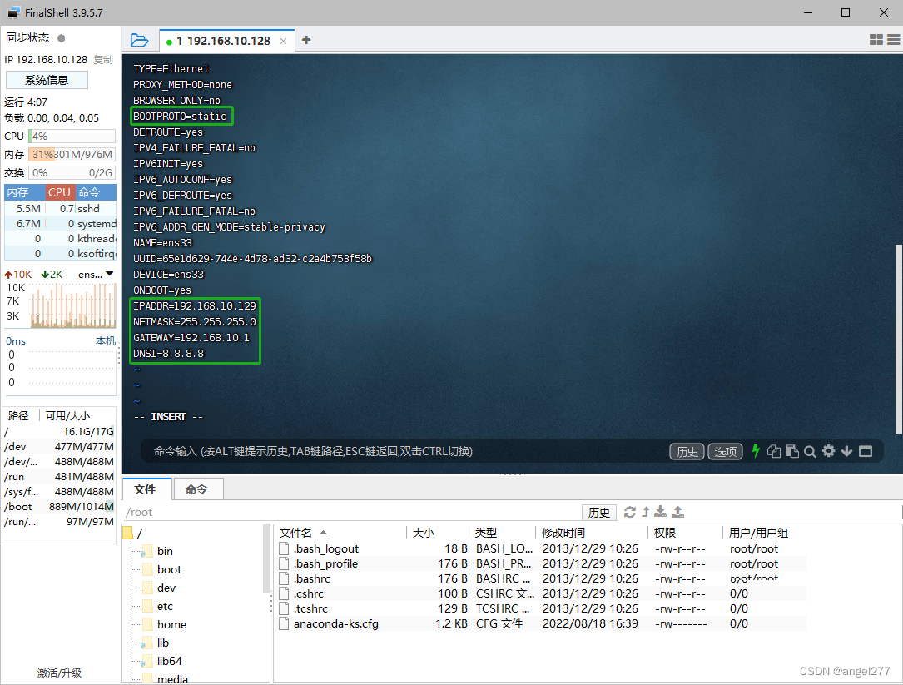Refresh the file list
The image size is (903, 685).
click(x=629, y=512)
